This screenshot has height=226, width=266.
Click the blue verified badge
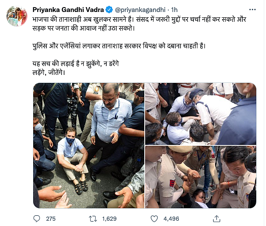109,10
